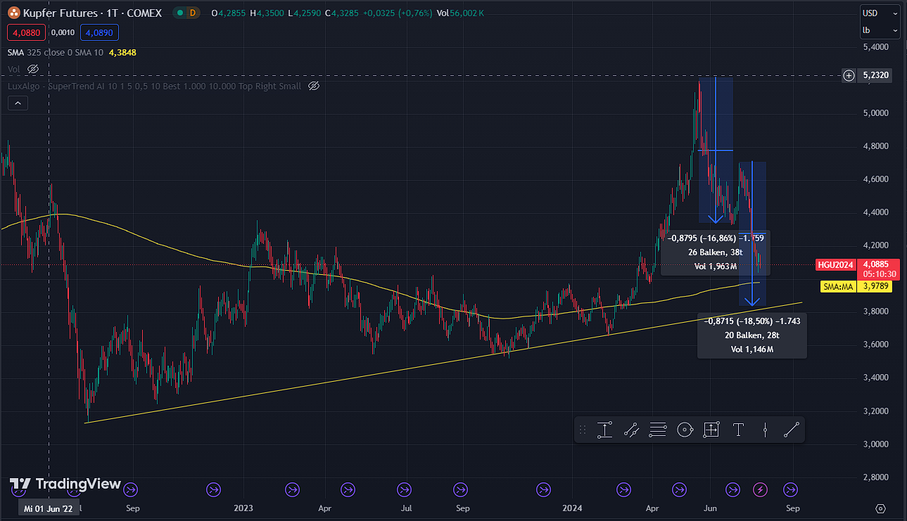
Task: Click the open price O4,2855 value
Action: coord(229,13)
